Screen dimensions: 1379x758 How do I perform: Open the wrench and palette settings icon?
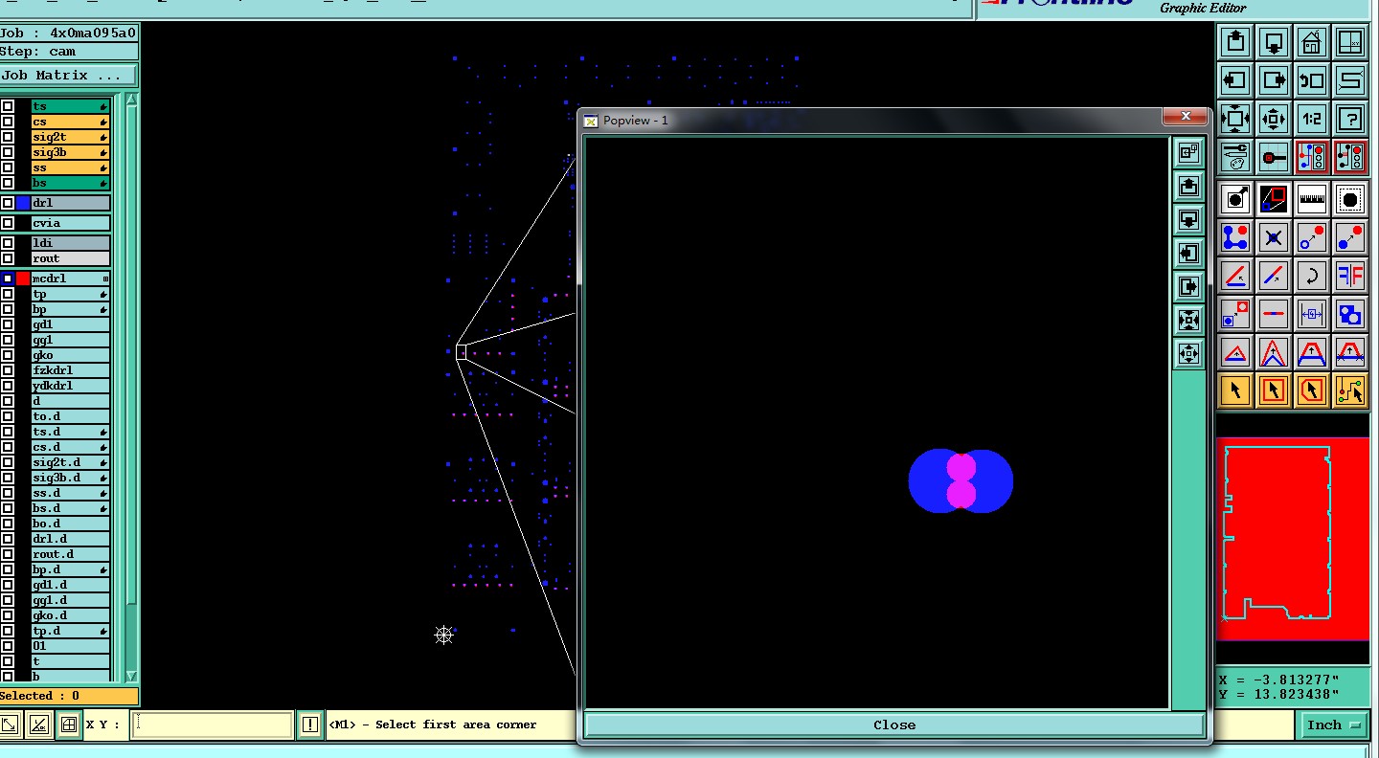click(x=1235, y=156)
